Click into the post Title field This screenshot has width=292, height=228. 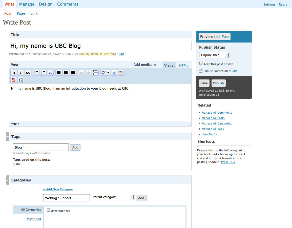point(100,46)
